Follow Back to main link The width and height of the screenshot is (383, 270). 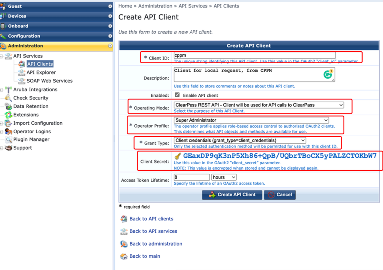(145, 256)
